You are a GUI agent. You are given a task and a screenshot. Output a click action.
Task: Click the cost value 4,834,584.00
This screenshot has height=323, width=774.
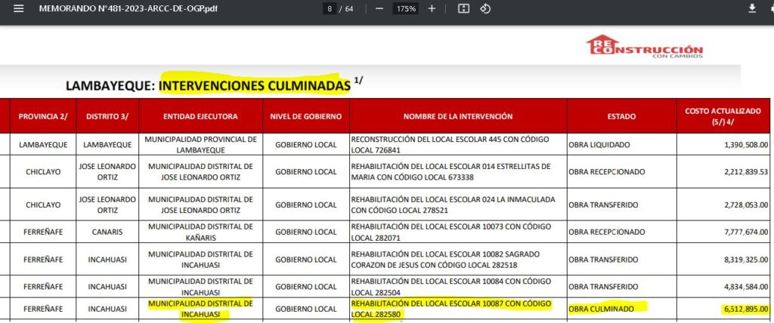(746, 287)
